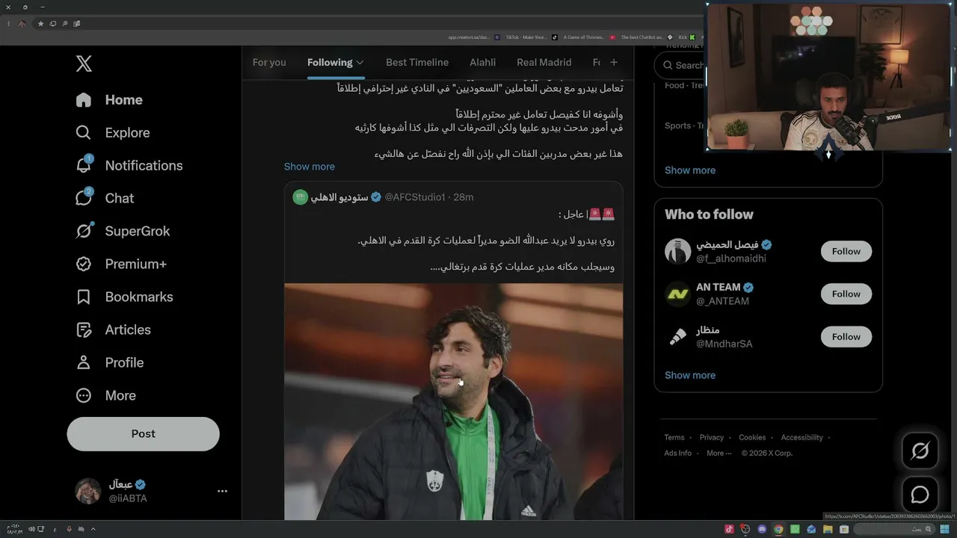
Task: Open the Accessibility footer link
Action: pos(801,438)
